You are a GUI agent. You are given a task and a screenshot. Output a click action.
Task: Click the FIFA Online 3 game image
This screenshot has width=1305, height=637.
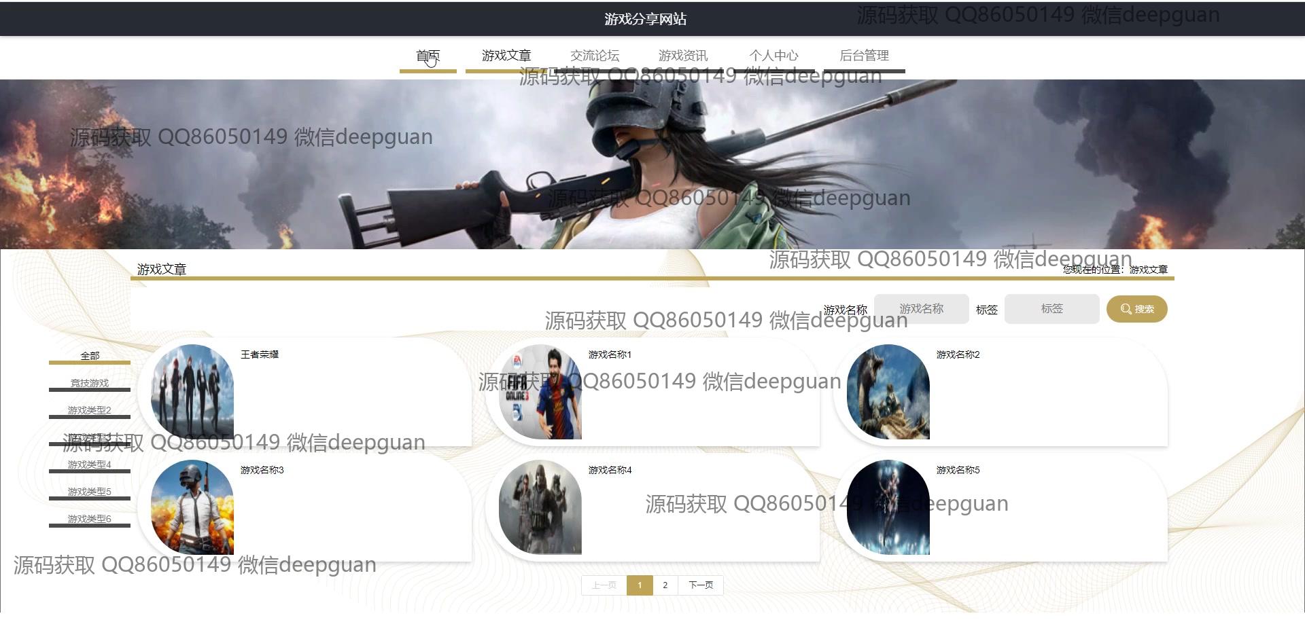(x=540, y=392)
